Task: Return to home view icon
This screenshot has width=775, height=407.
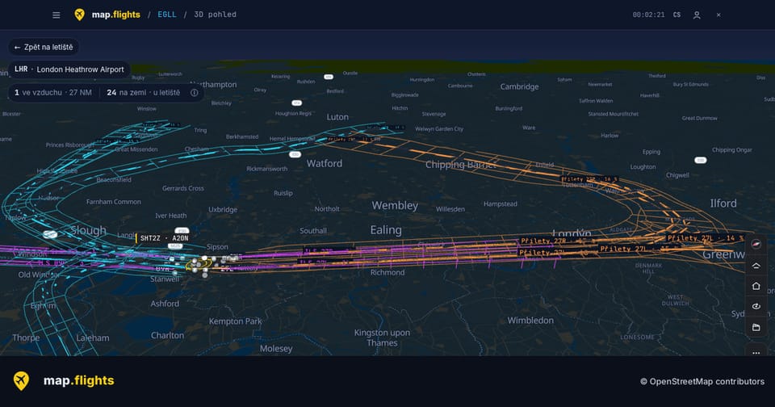Action: point(756,286)
